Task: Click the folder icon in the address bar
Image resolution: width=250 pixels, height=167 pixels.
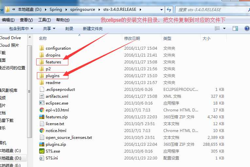Action: click(7, 9)
